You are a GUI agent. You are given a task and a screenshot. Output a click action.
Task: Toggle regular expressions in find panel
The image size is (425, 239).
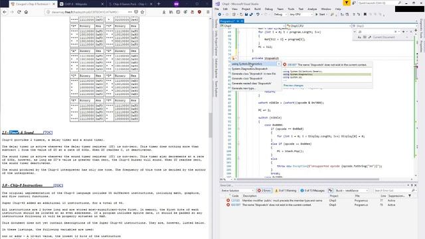[x=369, y=37]
